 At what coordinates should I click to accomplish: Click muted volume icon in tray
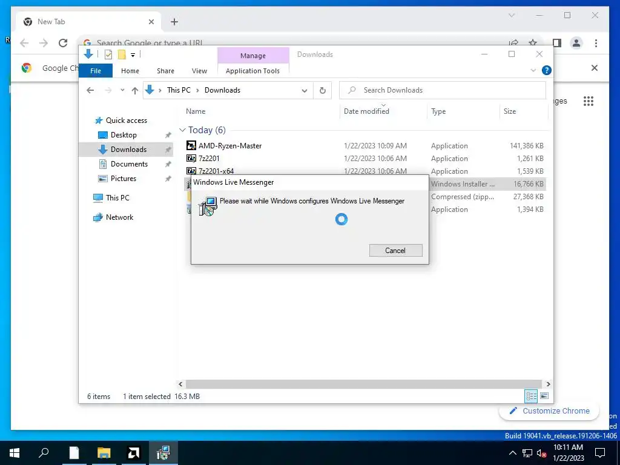pyautogui.click(x=541, y=453)
